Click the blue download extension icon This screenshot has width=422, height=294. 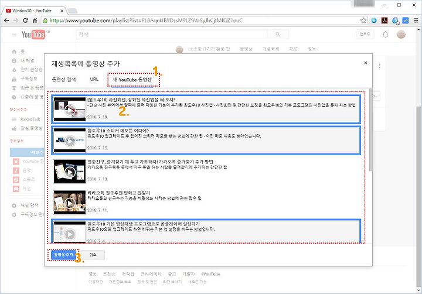[374, 20]
